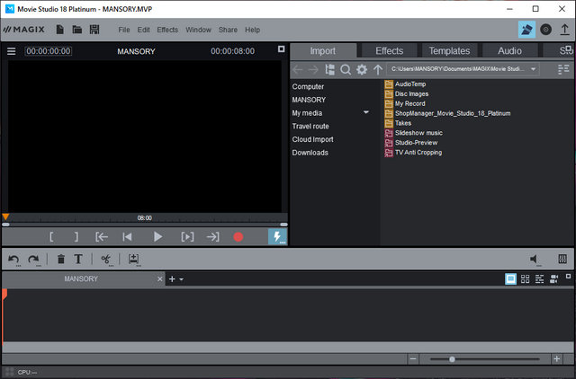
Task: Open the dropdown arrow beside plus tab
Action: coord(182,279)
